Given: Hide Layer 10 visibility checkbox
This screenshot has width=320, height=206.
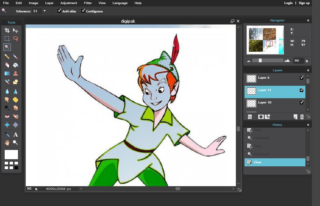Looking at the screenshot, I should click(302, 102).
